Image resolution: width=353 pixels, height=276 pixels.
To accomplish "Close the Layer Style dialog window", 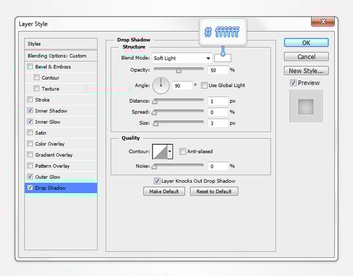I will click(322, 22).
